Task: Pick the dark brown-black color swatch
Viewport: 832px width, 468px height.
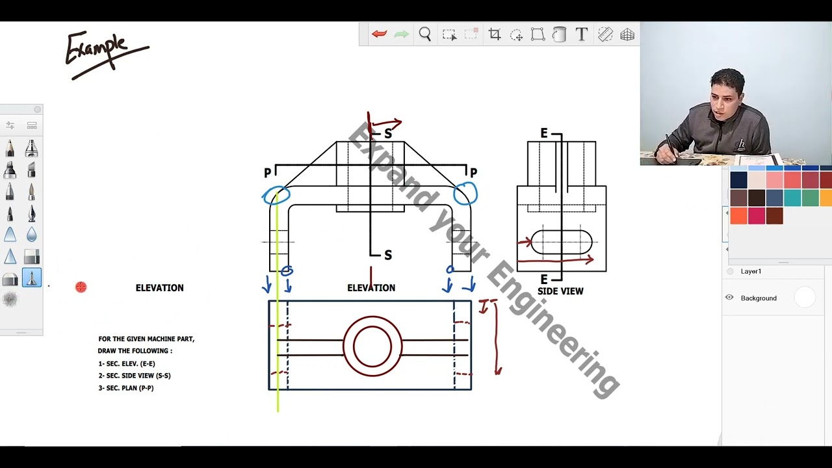Action: 757,198
